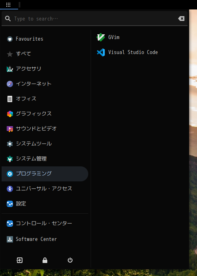The height and width of the screenshot is (276, 197).
Task: Click the Type to search field
Action: tap(95, 19)
